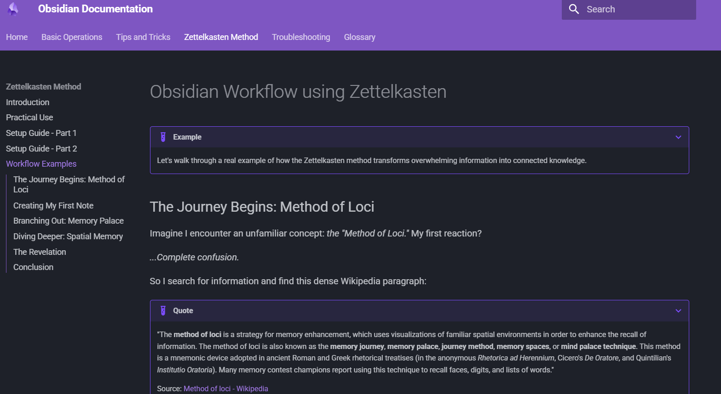Navigate to the Conclusion heading
This screenshot has width=721, height=394.
tap(33, 267)
